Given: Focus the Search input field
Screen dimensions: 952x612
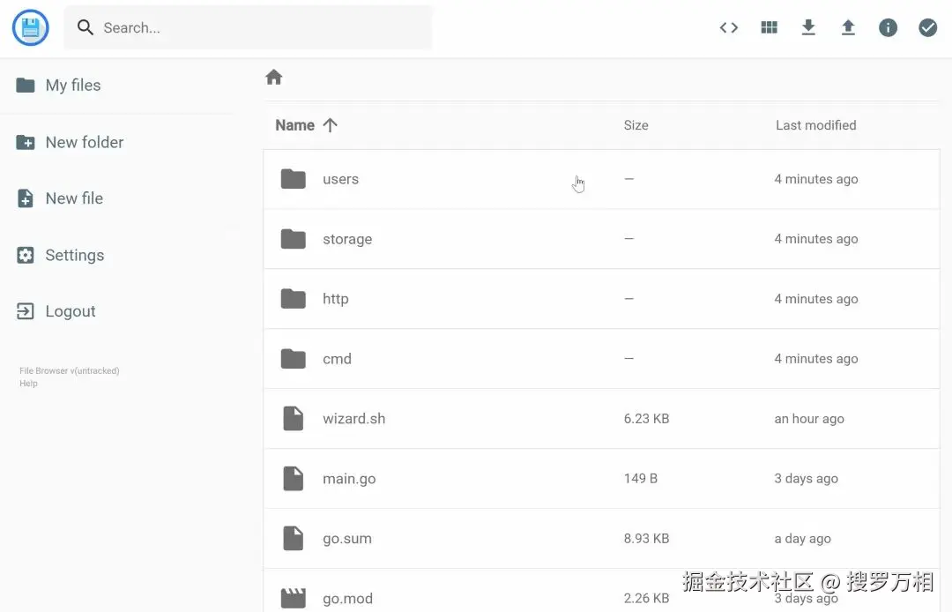Looking at the screenshot, I should click(x=249, y=27).
